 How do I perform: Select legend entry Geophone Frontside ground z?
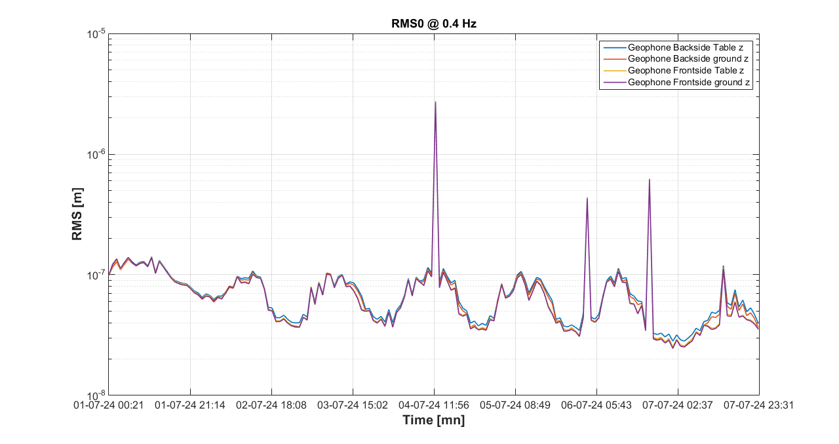[x=690, y=83]
